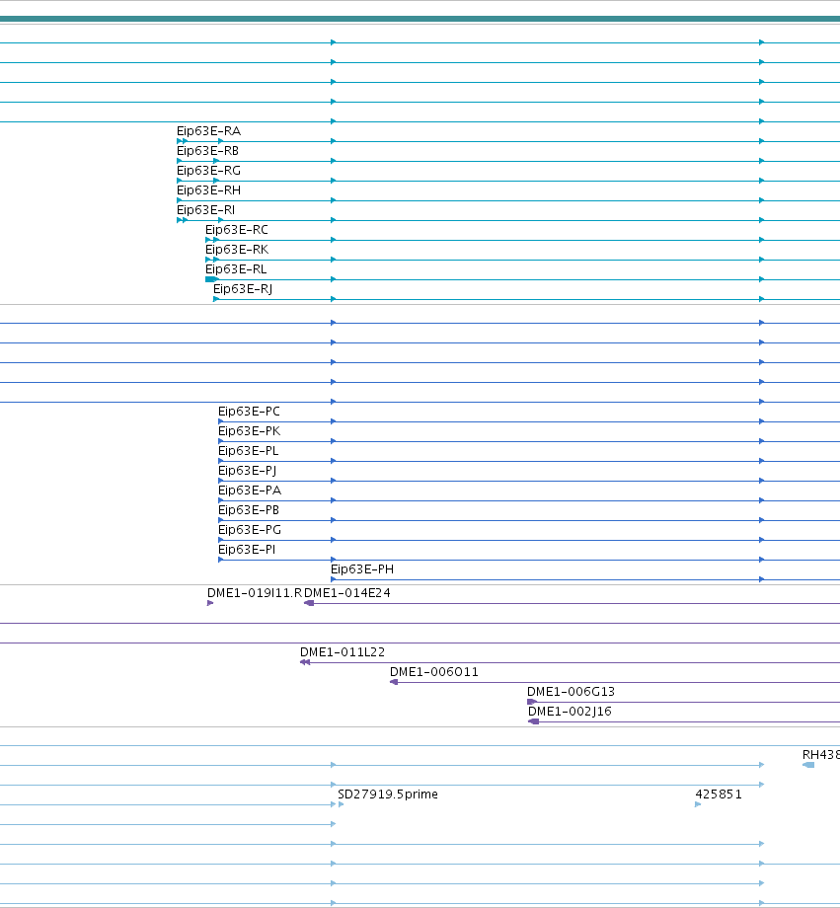
Task: Select the Eip63E-PC protein label
Action: (x=249, y=412)
